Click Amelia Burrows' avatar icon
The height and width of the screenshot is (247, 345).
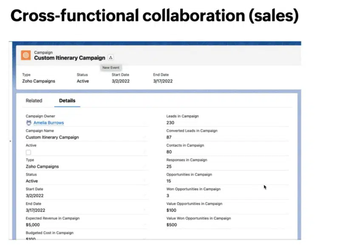[29, 123]
